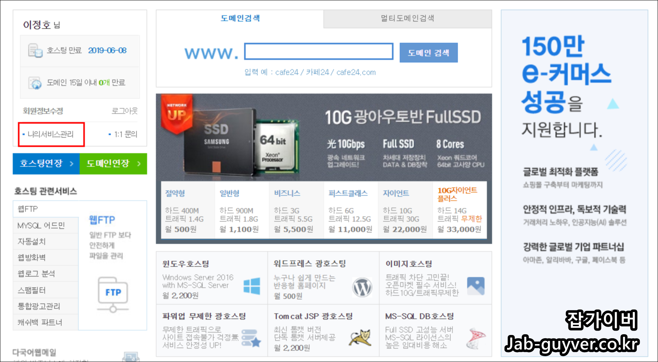Click the 10G 광아우토반 FullSSD headline
The height and width of the screenshot is (362, 658).
point(403,117)
